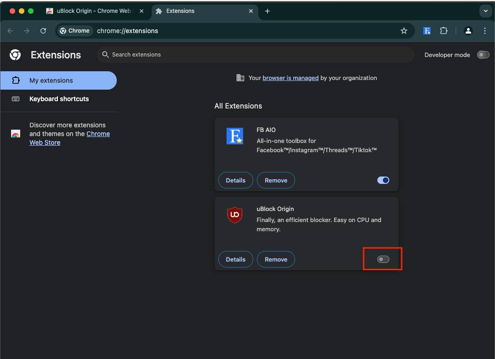Screen dimensions: 495x359
Task: Click the 'All Extensions' heading text
Action: point(238,106)
